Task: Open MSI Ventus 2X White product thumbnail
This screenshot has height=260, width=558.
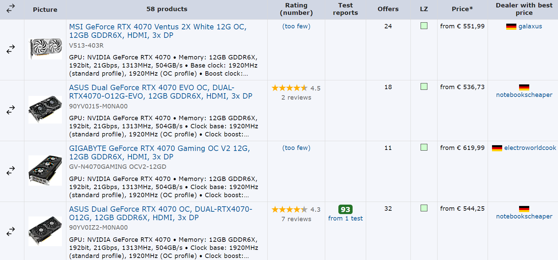Action: pos(45,49)
